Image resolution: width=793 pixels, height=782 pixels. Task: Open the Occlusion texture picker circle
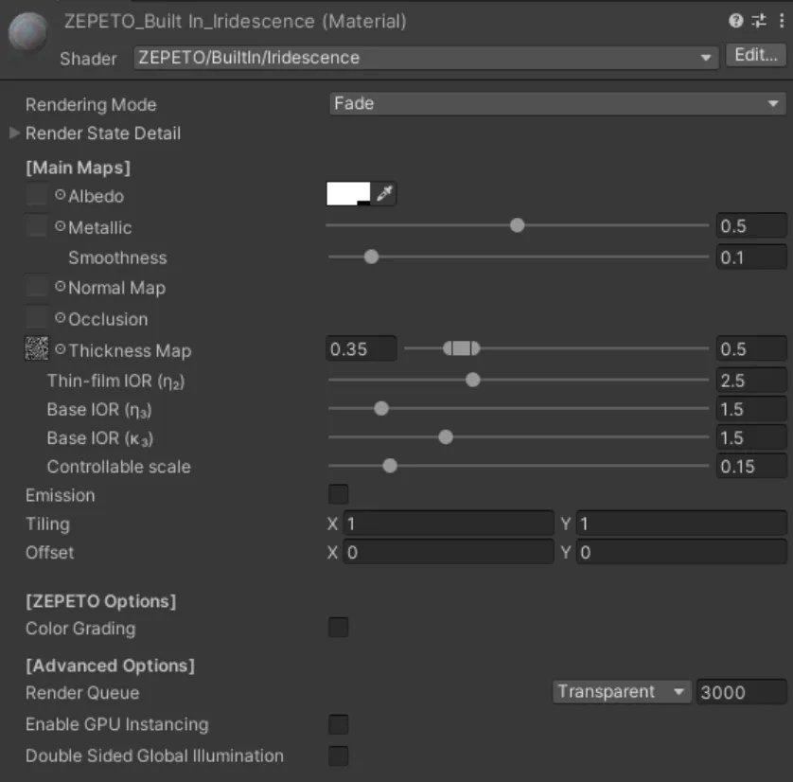[x=61, y=318]
